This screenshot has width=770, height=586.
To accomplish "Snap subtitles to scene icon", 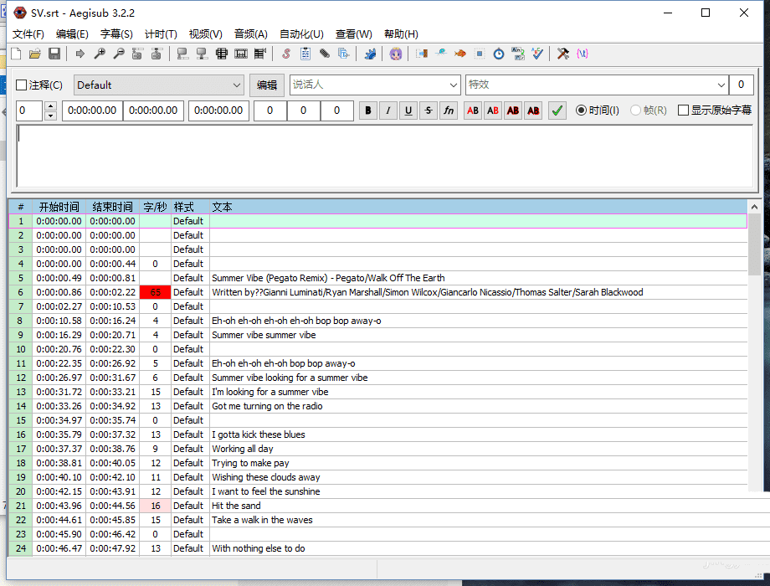I will 241,54.
